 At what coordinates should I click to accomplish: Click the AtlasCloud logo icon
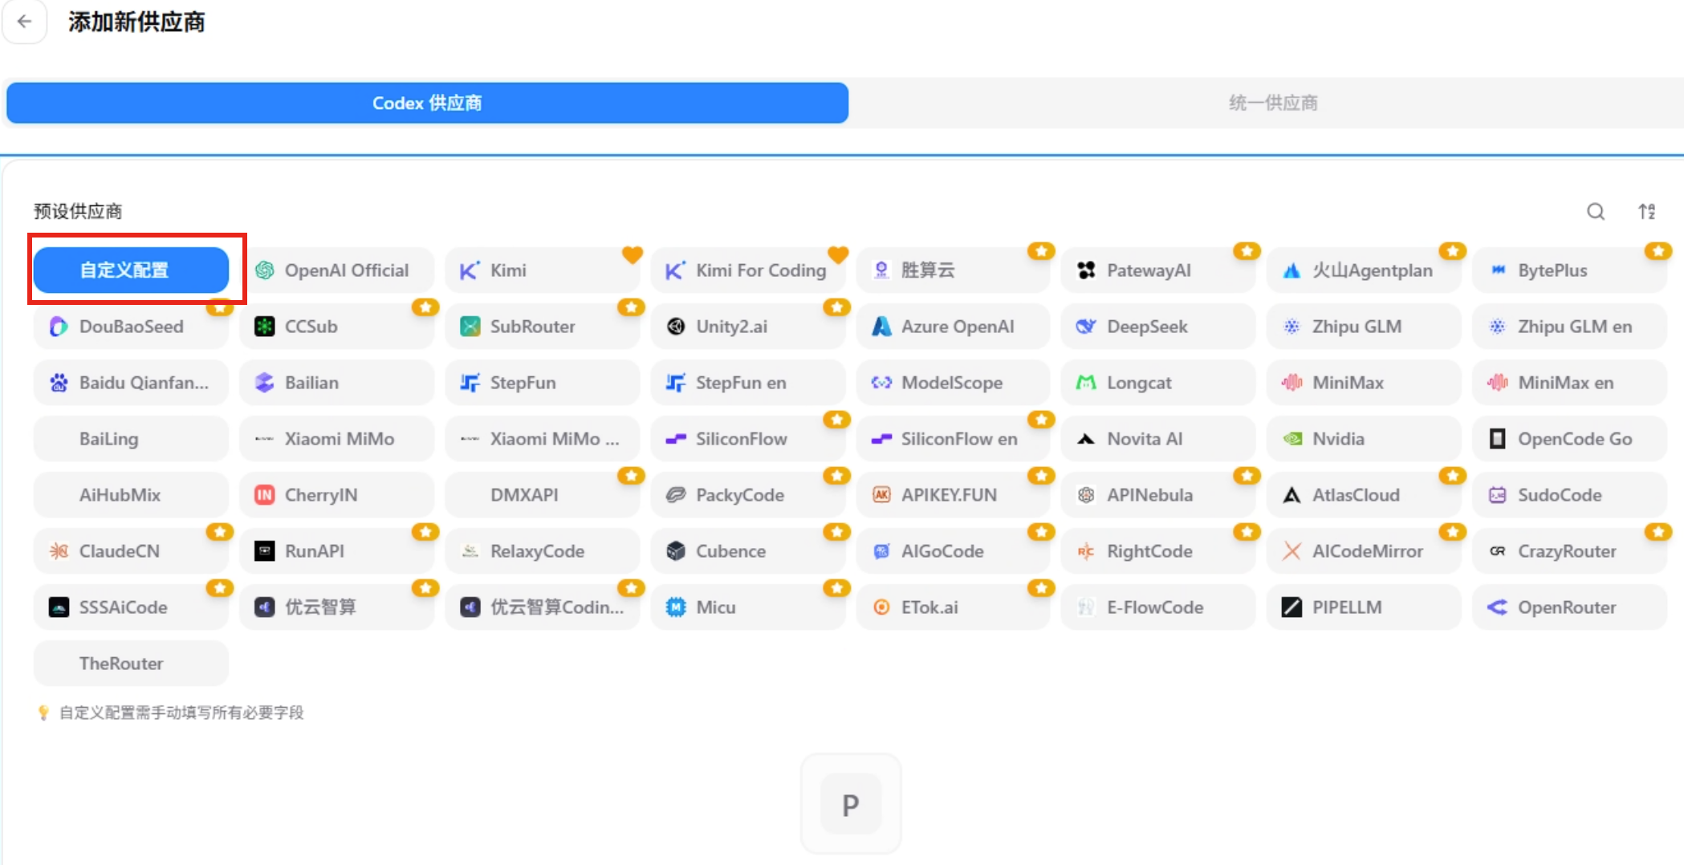1291,495
